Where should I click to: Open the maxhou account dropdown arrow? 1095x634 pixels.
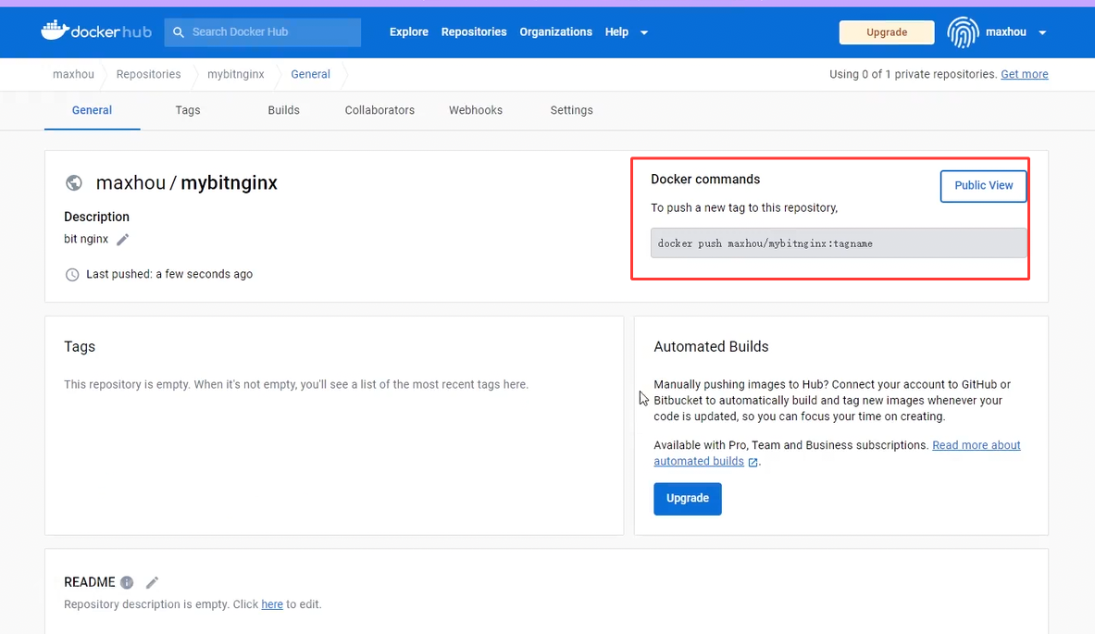tap(1042, 32)
